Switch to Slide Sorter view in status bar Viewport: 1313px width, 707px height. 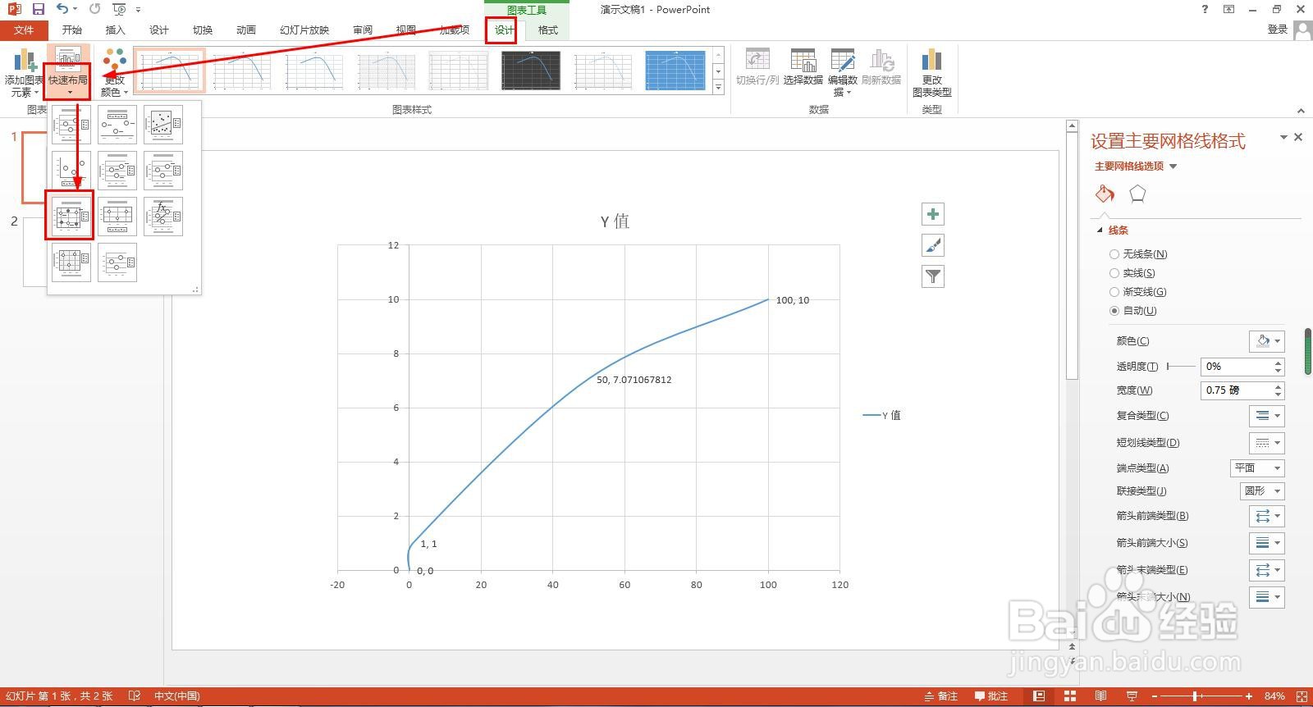[x=1070, y=696]
